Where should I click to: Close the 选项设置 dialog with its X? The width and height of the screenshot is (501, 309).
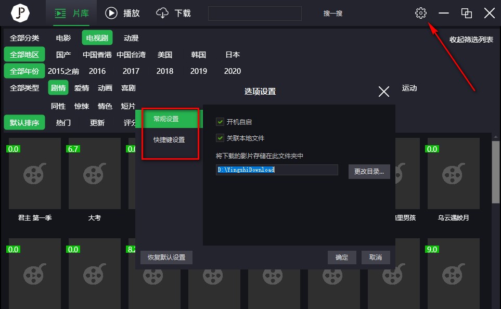click(383, 91)
